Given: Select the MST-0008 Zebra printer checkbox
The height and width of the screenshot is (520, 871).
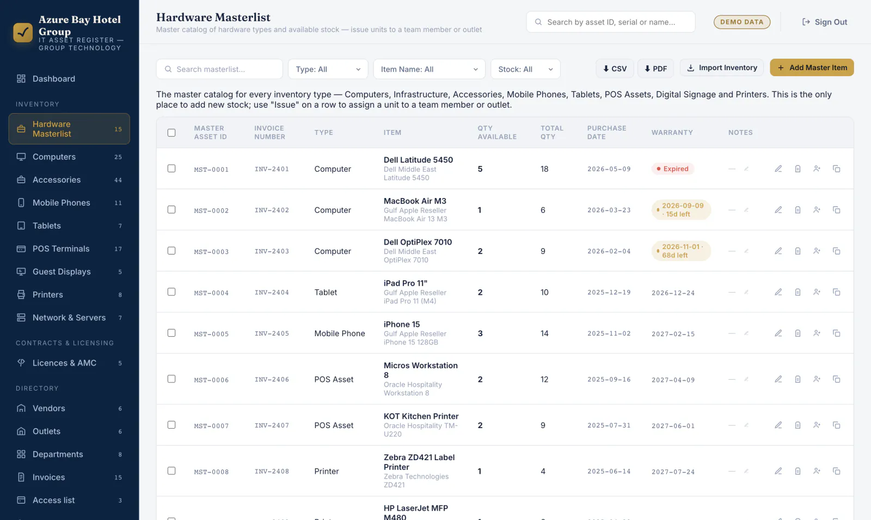Looking at the screenshot, I should click(x=171, y=471).
